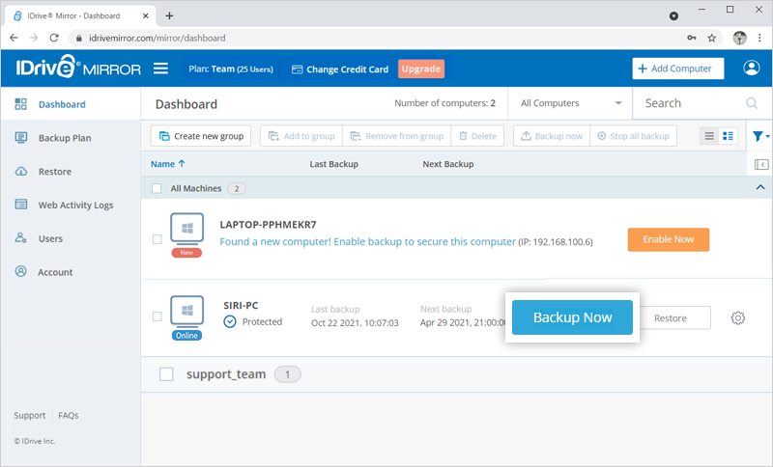Select the All Machines checkbox

click(x=157, y=188)
